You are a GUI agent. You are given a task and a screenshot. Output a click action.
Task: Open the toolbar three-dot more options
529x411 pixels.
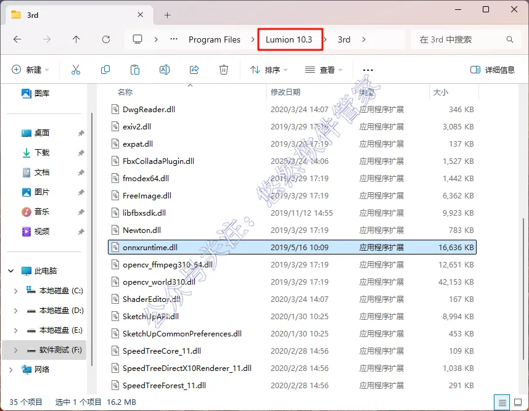point(367,70)
